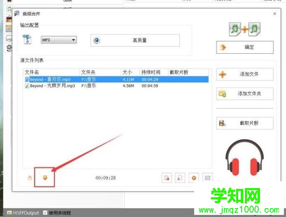The image size is (286, 217).
Task: Close the 音频合并 dialog
Action: click(x=275, y=14)
